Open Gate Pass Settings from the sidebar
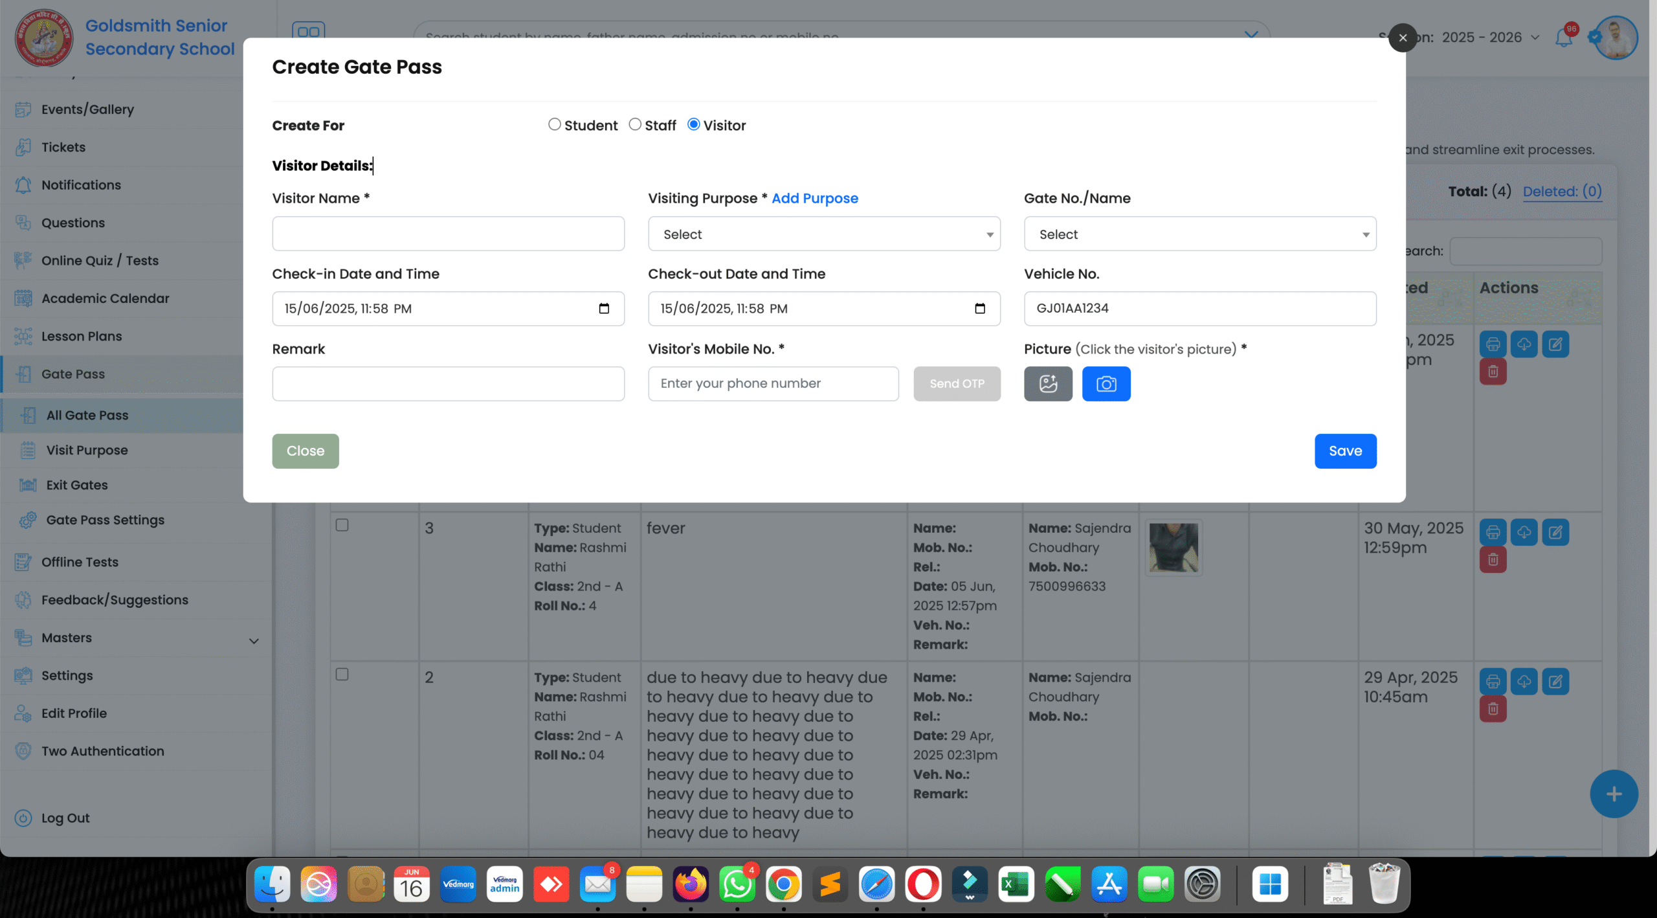Viewport: 1657px width, 918px height. 105,520
